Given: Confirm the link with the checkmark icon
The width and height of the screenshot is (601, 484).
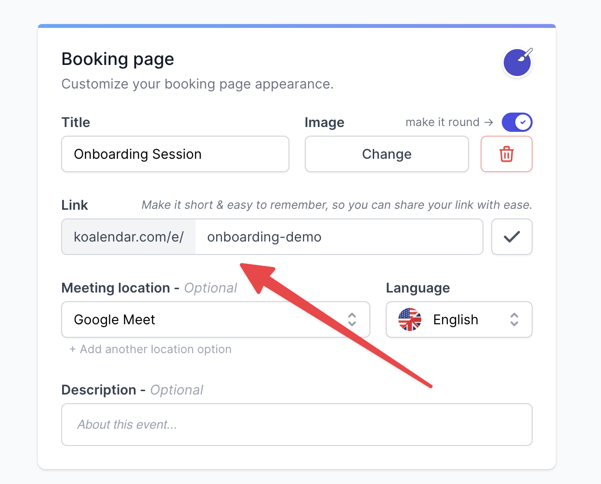Looking at the screenshot, I should tap(511, 237).
